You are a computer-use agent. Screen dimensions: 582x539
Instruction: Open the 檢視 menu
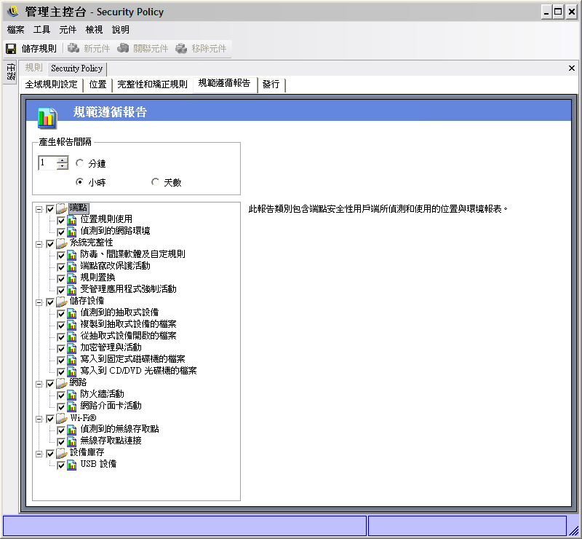click(94, 30)
